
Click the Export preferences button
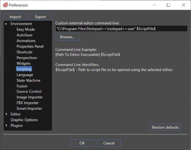[41, 17]
